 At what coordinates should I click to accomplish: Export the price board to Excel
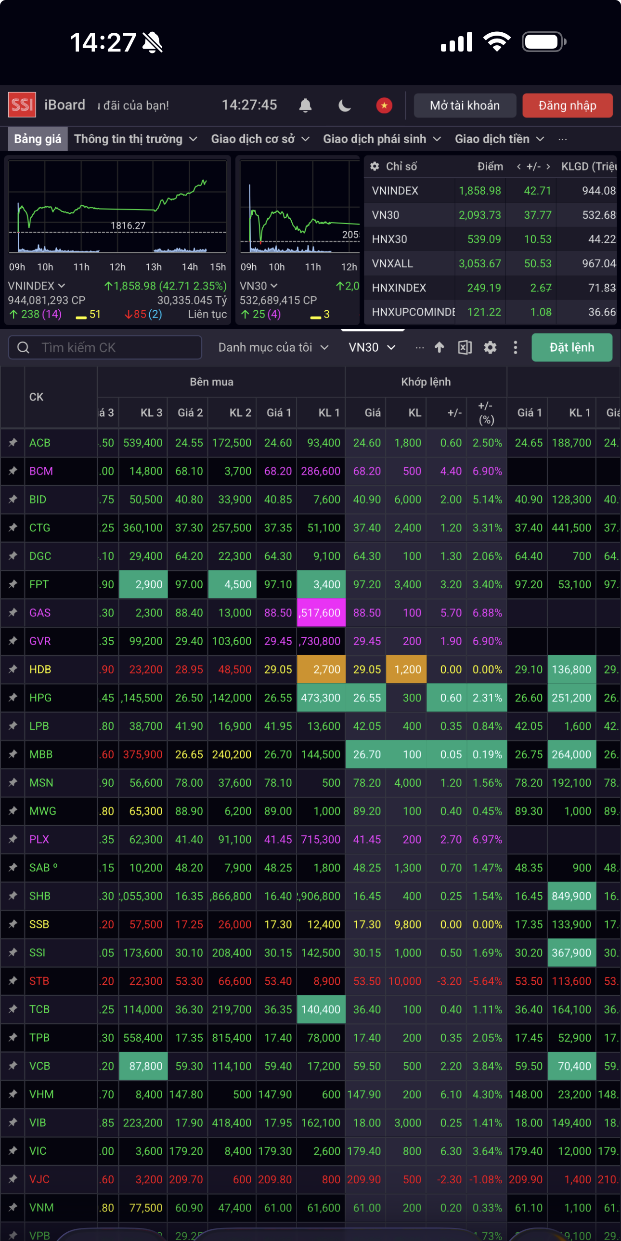pyautogui.click(x=465, y=347)
